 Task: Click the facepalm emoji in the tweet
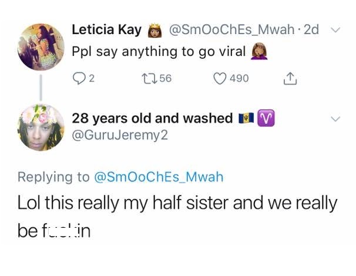(x=258, y=52)
